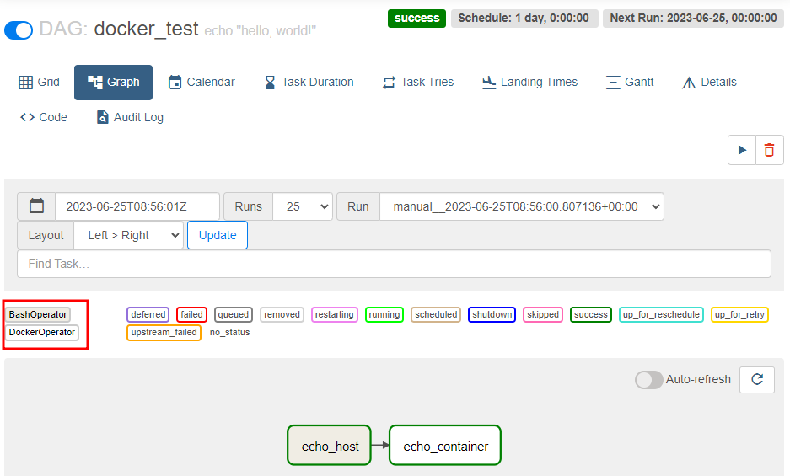
Task: Click the failed status legend
Action: click(x=191, y=314)
